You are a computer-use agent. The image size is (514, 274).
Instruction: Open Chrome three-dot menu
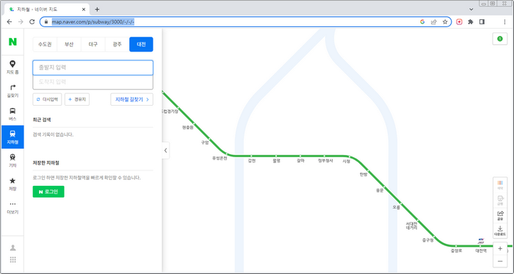tap(504, 22)
